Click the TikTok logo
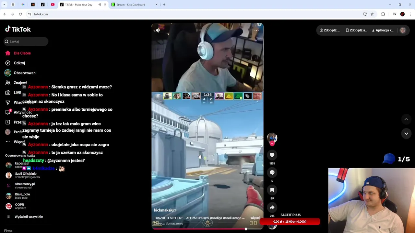This screenshot has width=415, height=233. pos(18,29)
